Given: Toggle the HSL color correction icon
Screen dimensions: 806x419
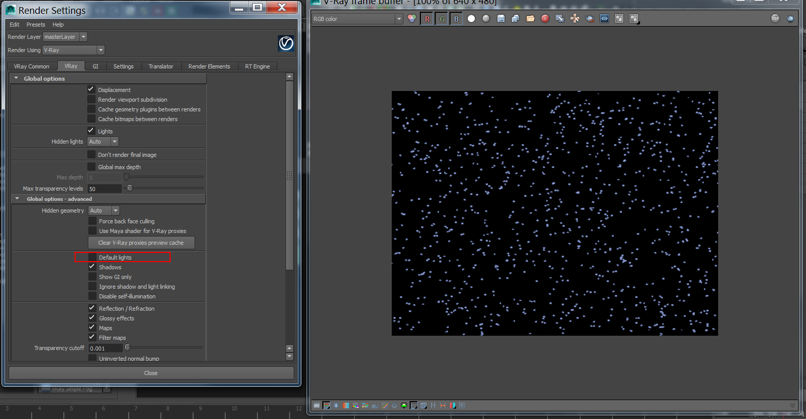Looking at the screenshot, I should tap(355, 405).
